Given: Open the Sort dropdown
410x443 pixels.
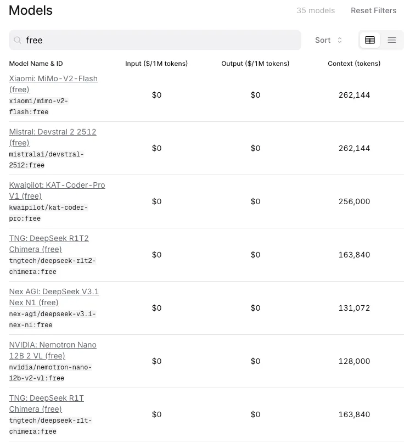Looking at the screenshot, I should (x=328, y=40).
